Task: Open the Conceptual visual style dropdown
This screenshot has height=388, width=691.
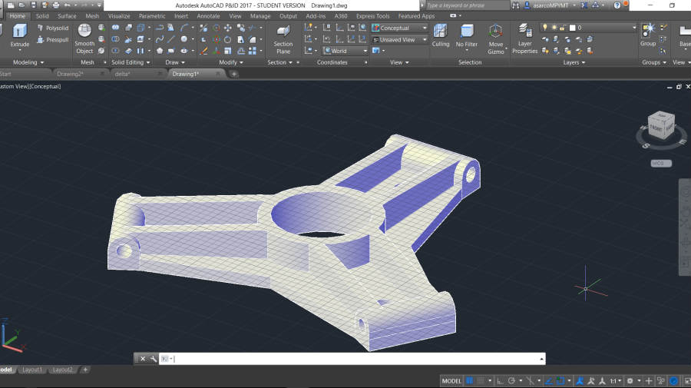Action: 398,28
